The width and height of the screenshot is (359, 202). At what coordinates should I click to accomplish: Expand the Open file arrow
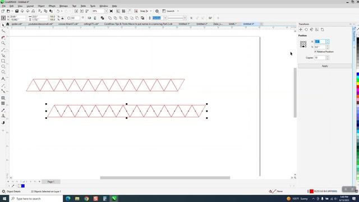[x=12, y=11]
